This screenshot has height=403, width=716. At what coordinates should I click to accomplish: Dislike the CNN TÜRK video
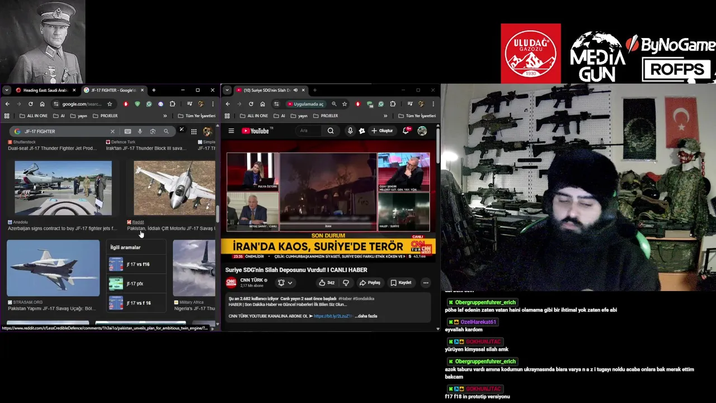click(x=346, y=283)
